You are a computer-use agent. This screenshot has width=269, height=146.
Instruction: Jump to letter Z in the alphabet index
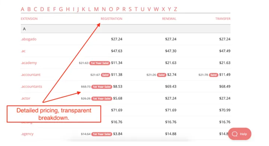175,9
